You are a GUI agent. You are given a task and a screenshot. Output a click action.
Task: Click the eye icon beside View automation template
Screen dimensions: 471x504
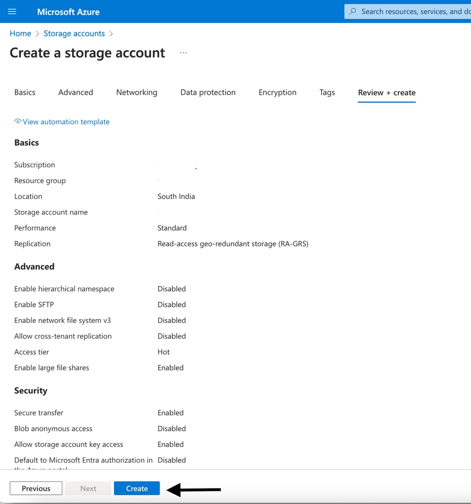point(18,122)
